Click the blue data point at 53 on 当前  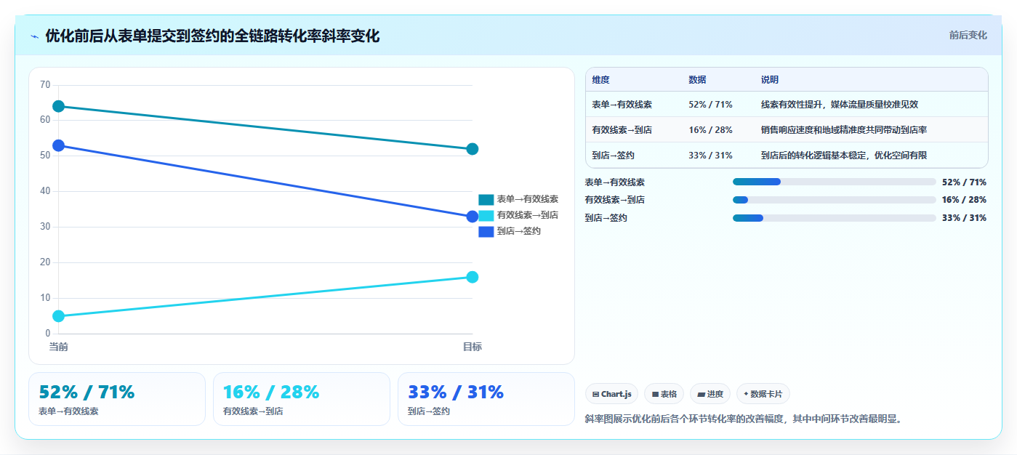point(59,145)
